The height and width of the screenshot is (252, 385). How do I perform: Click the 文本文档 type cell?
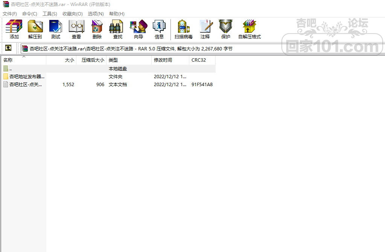tap(118, 84)
